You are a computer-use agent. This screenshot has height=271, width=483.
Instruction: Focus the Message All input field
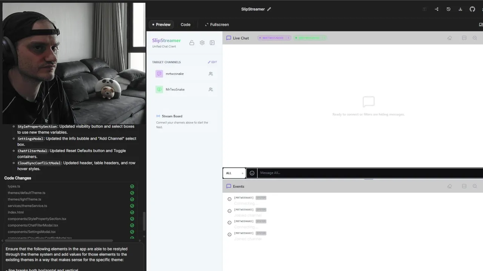370,173
